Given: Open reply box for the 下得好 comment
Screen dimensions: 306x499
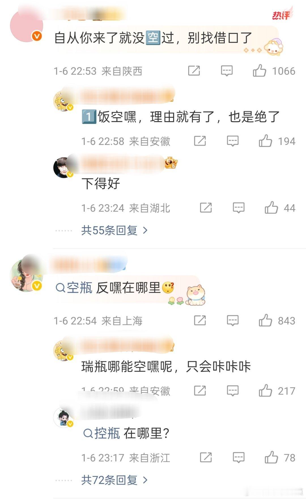Looking at the screenshot, I should 239,208.
